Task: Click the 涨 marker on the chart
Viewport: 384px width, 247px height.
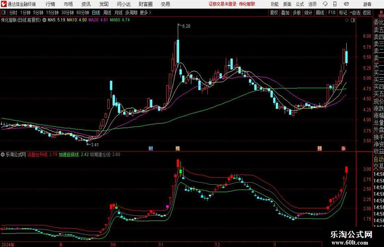Action: coord(344,148)
